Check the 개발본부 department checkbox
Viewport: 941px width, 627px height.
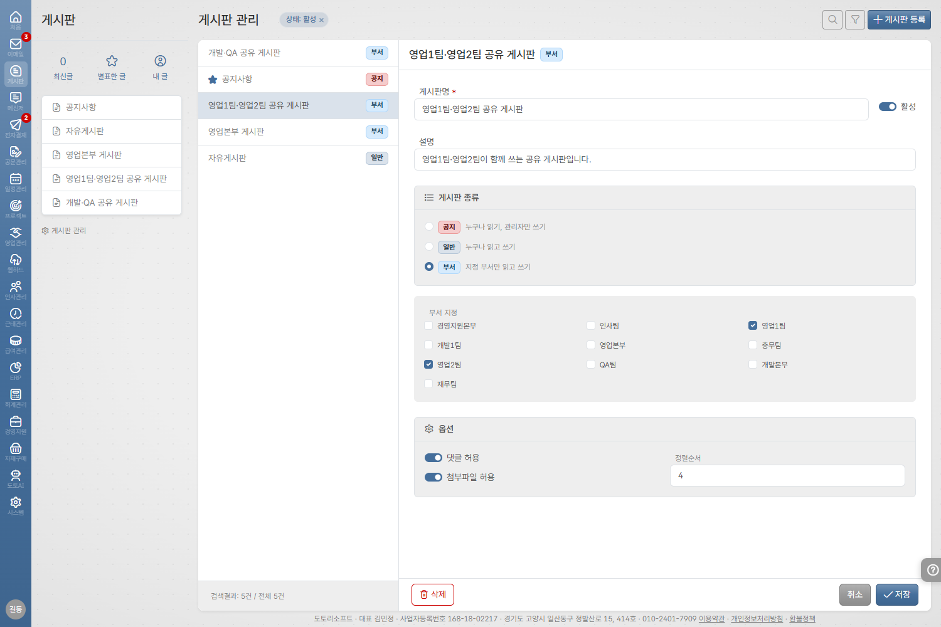point(753,364)
